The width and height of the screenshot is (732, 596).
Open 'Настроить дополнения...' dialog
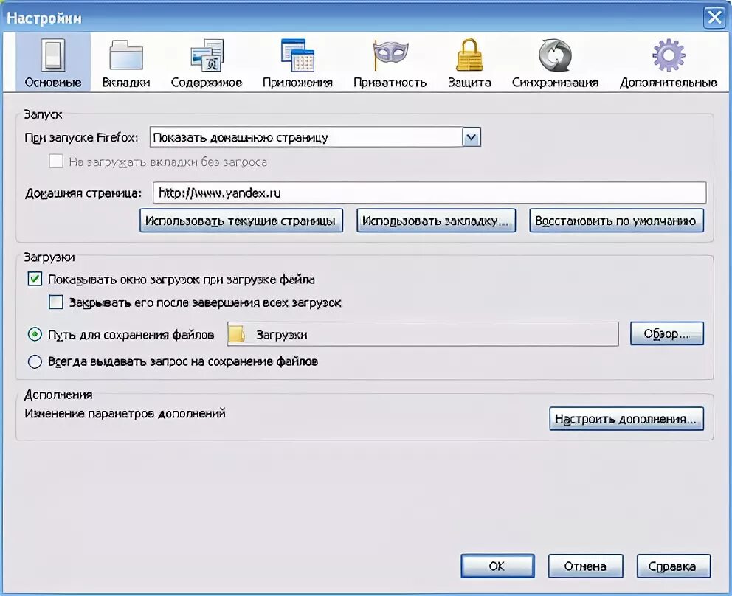[626, 418]
